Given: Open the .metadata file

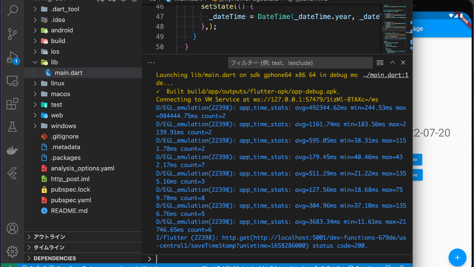Looking at the screenshot, I should (x=83, y=147).
